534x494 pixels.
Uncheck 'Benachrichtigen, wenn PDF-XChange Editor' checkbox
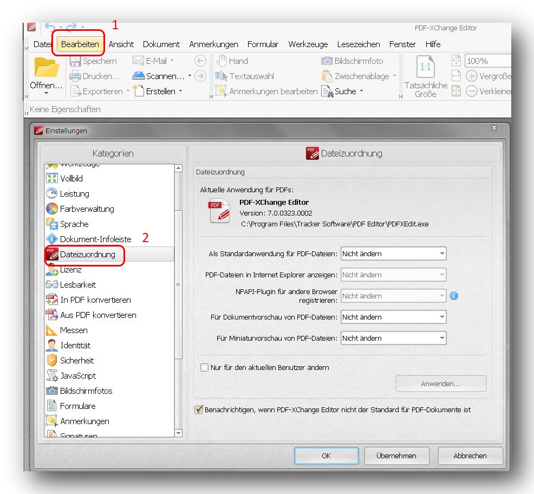click(199, 409)
